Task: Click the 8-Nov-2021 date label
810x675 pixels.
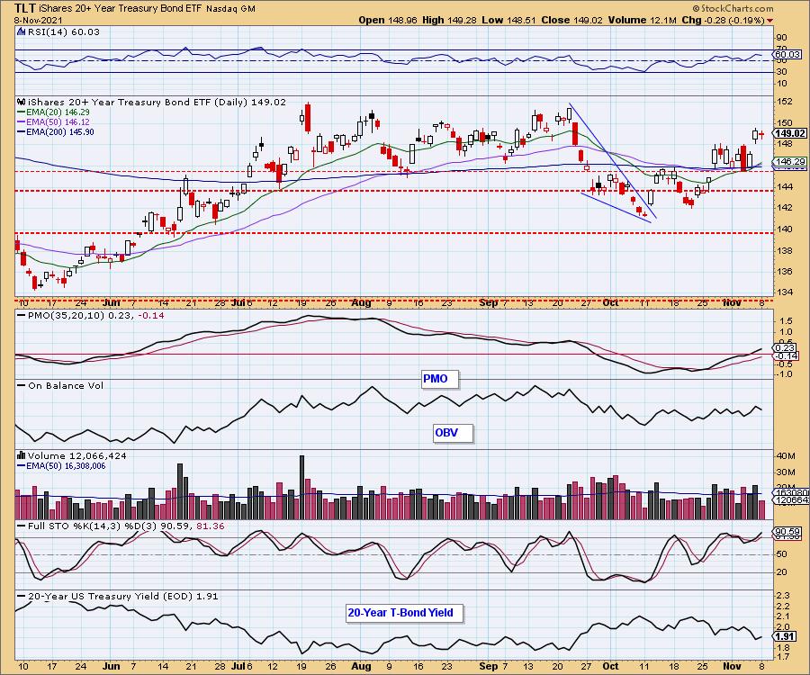Action: tap(38, 20)
